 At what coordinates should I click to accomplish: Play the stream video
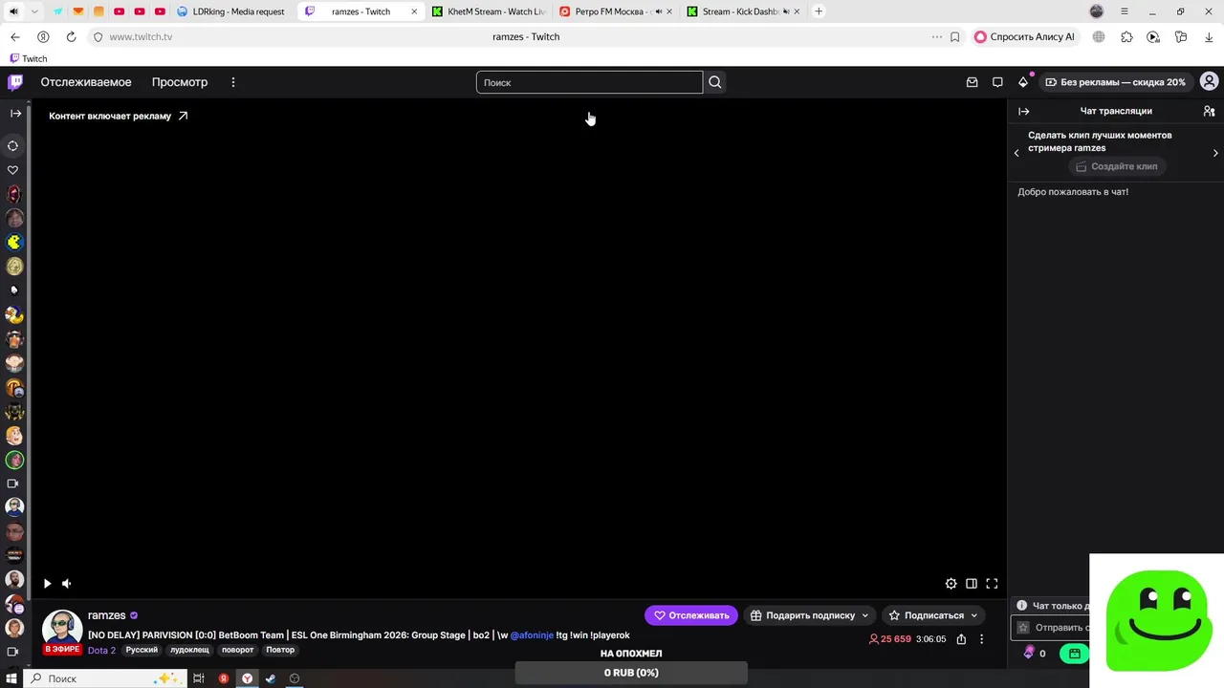[47, 584]
